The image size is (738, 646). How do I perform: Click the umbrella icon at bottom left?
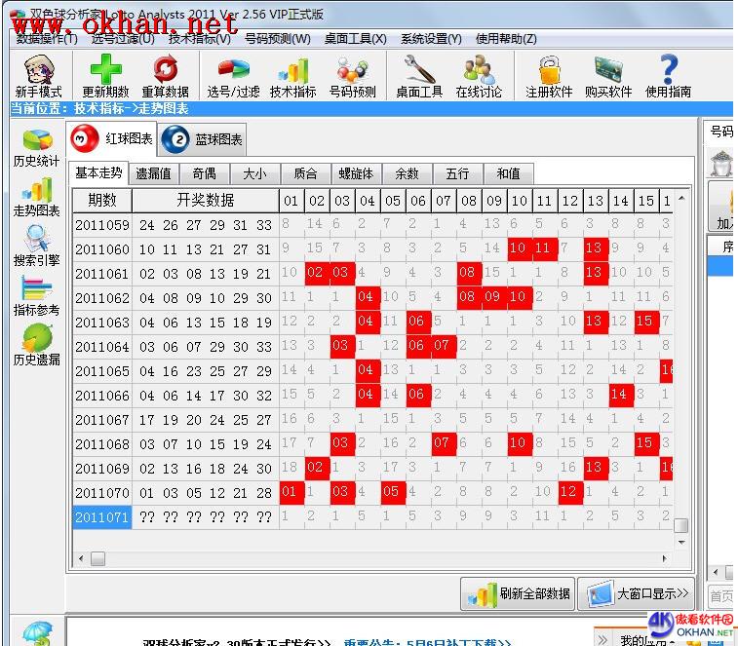[38, 632]
